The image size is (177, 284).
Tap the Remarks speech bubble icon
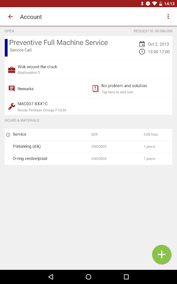(x=12, y=89)
